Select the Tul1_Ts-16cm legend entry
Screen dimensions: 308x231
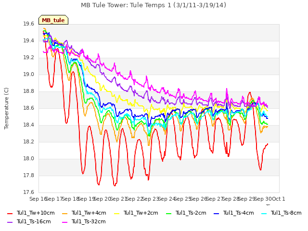29,221
